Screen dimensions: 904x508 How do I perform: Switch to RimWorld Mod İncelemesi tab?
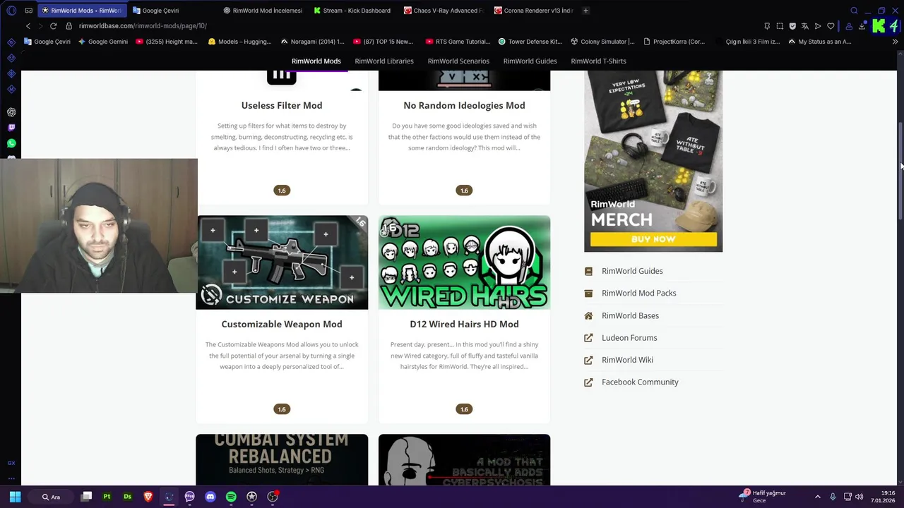[x=263, y=11]
